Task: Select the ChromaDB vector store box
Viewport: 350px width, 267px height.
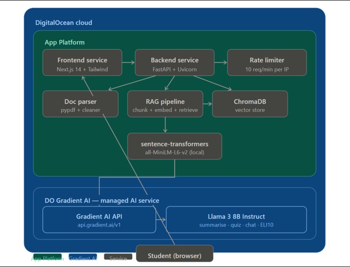Action: click(250, 104)
